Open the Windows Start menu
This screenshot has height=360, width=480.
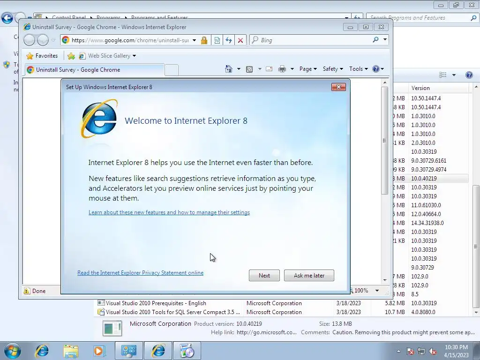tap(13, 351)
